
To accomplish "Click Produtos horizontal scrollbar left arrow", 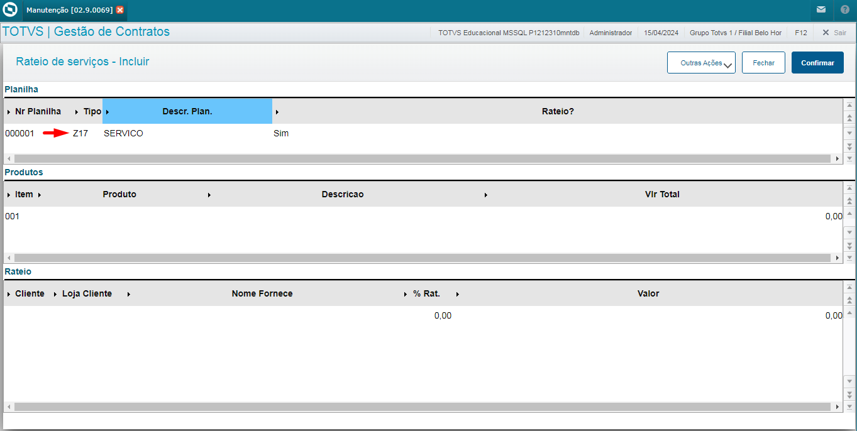I will [x=9, y=258].
